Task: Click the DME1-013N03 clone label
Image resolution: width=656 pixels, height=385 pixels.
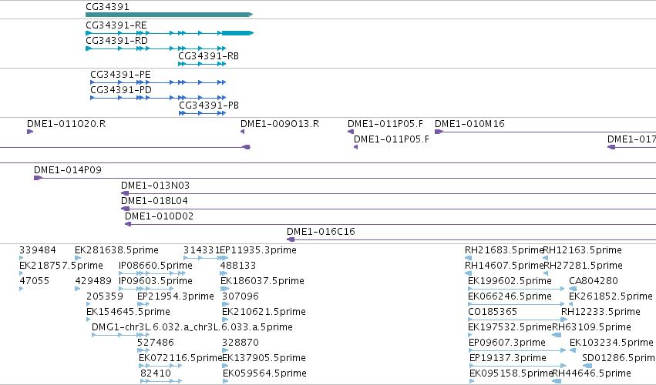Action: (155, 185)
